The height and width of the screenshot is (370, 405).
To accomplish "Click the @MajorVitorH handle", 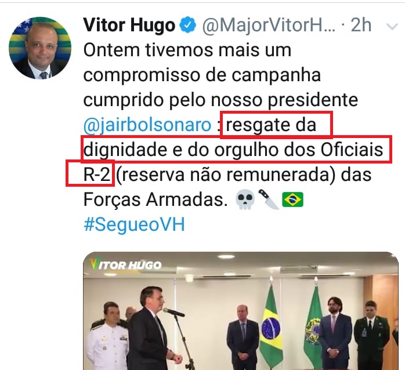I will pos(269,26).
